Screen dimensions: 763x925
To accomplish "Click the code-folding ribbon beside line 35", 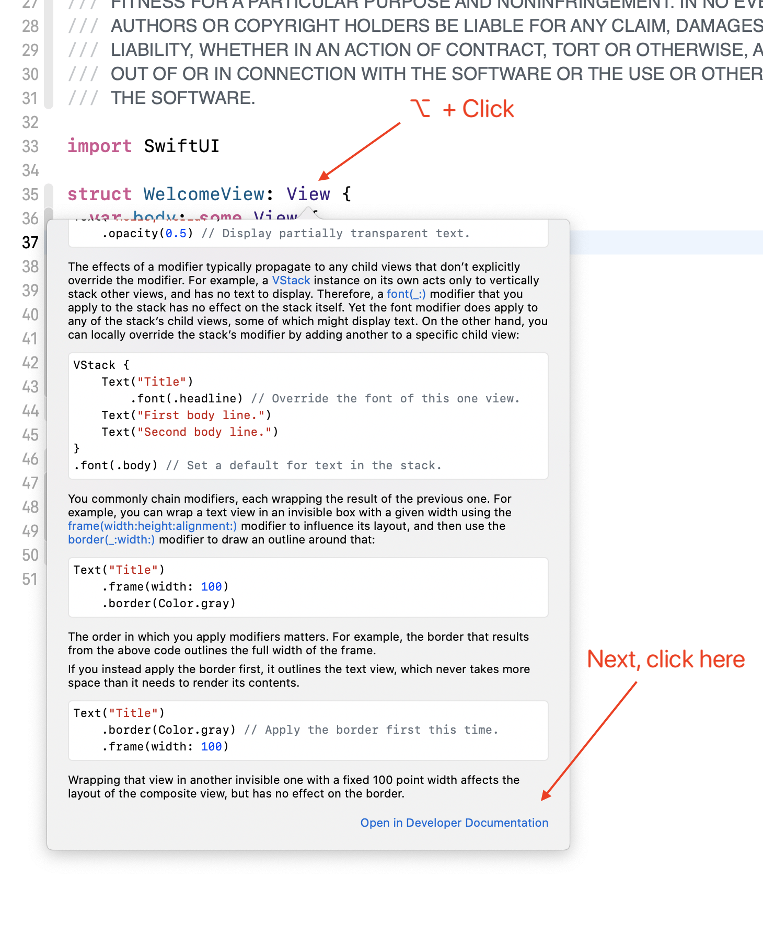I will 49,194.
